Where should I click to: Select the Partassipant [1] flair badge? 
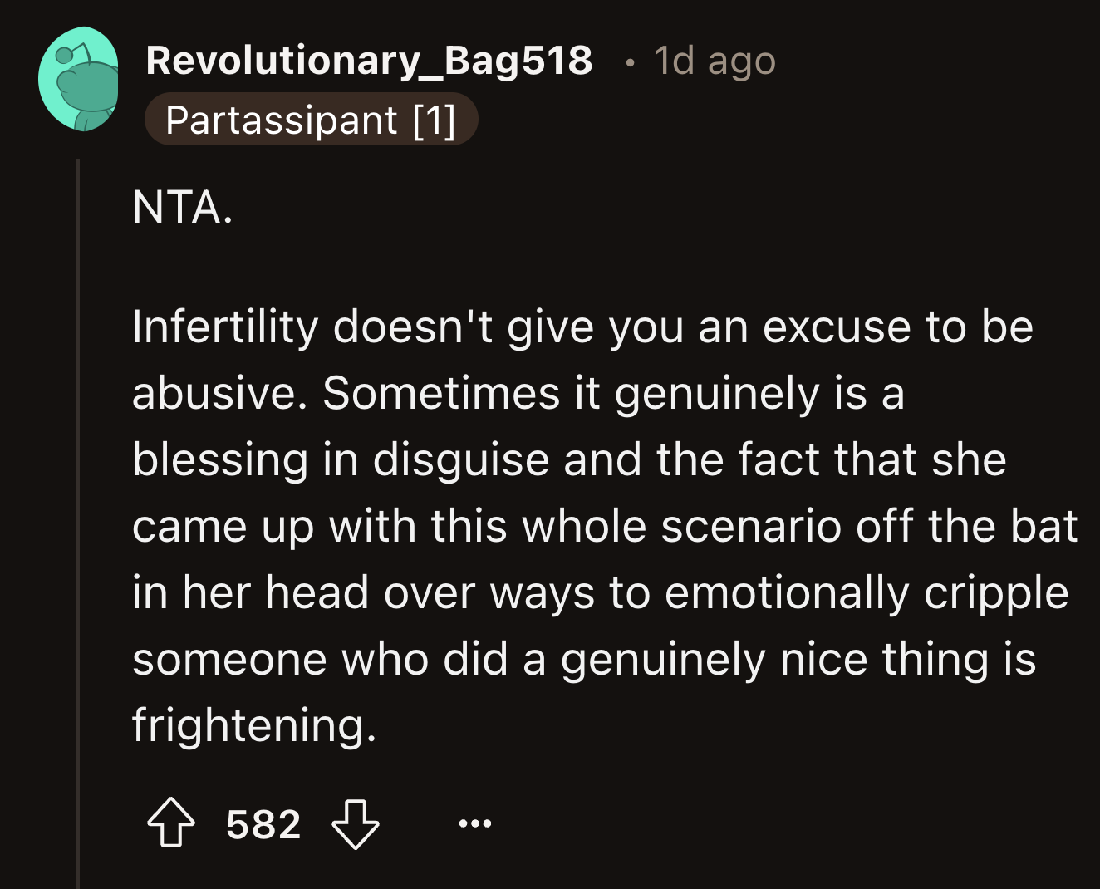click(x=311, y=120)
